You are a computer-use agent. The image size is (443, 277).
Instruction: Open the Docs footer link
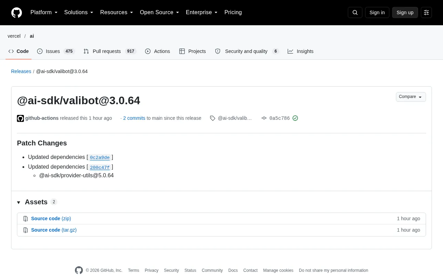click(233, 270)
